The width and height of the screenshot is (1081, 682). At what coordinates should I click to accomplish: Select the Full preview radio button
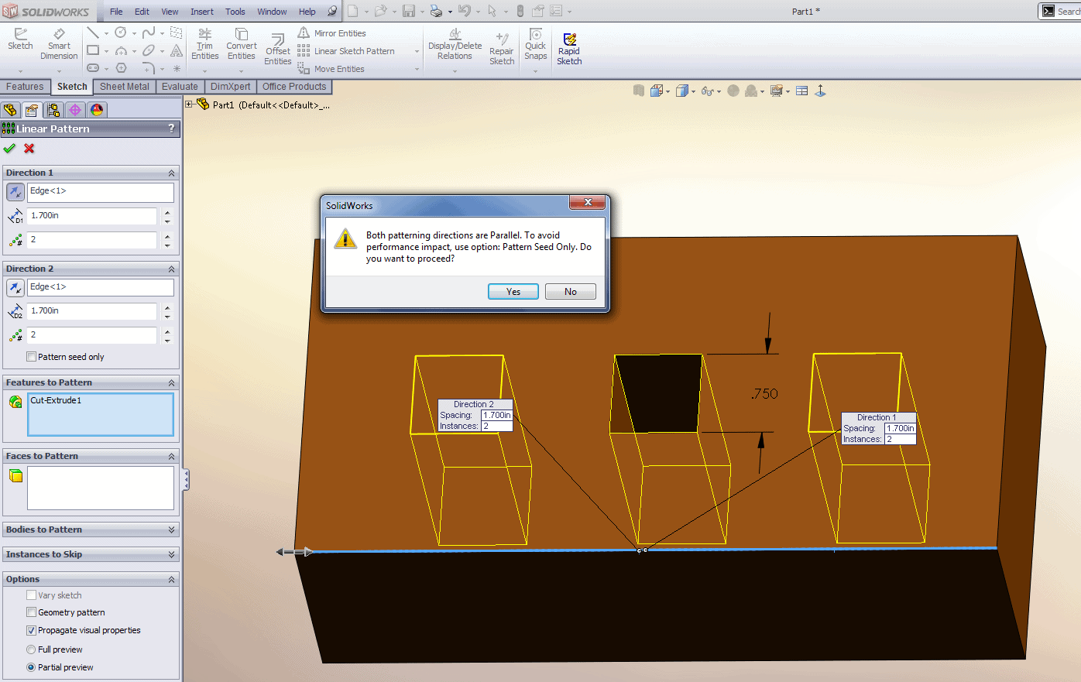[32, 649]
